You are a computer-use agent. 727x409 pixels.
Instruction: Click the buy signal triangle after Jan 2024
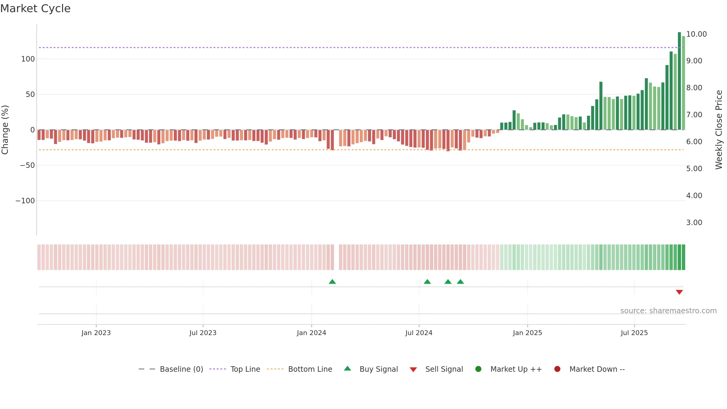(x=332, y=282)
